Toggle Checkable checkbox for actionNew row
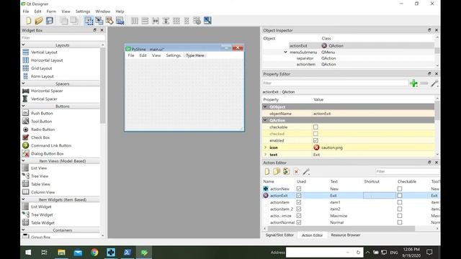This screenshot has width=461, height=259. [400, 188]
